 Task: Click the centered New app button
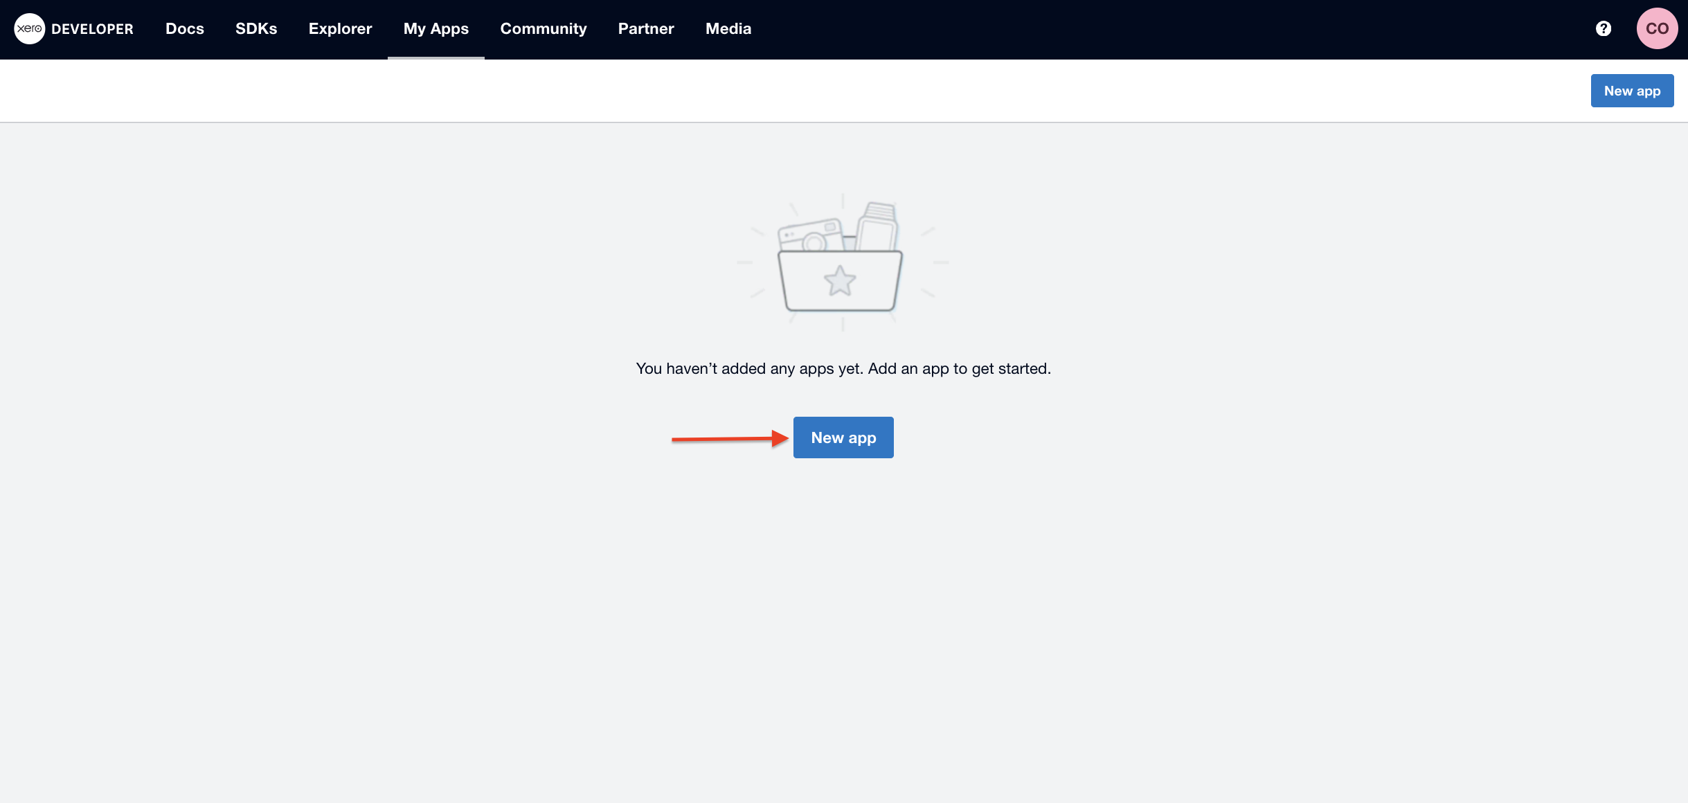tap(843, 437)
